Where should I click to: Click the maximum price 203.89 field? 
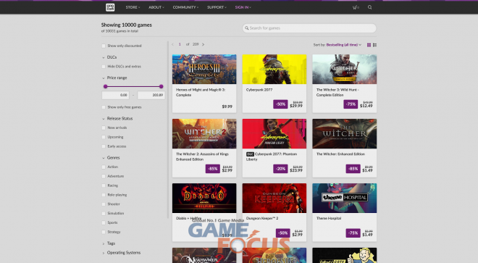pos(151,95)
